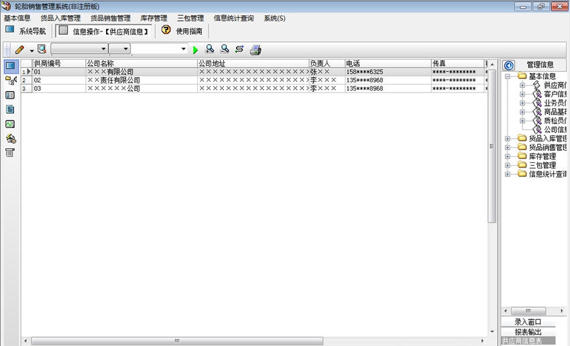Select the ××责任有限公司 cell
Screen dimensions: 570x346
141,80
